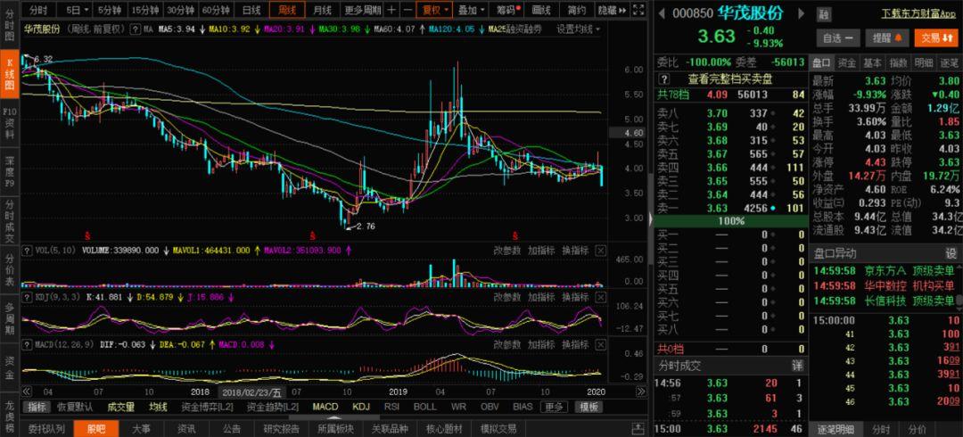
Task: Go to previous stock arrow
Action: tap(661, 12)
